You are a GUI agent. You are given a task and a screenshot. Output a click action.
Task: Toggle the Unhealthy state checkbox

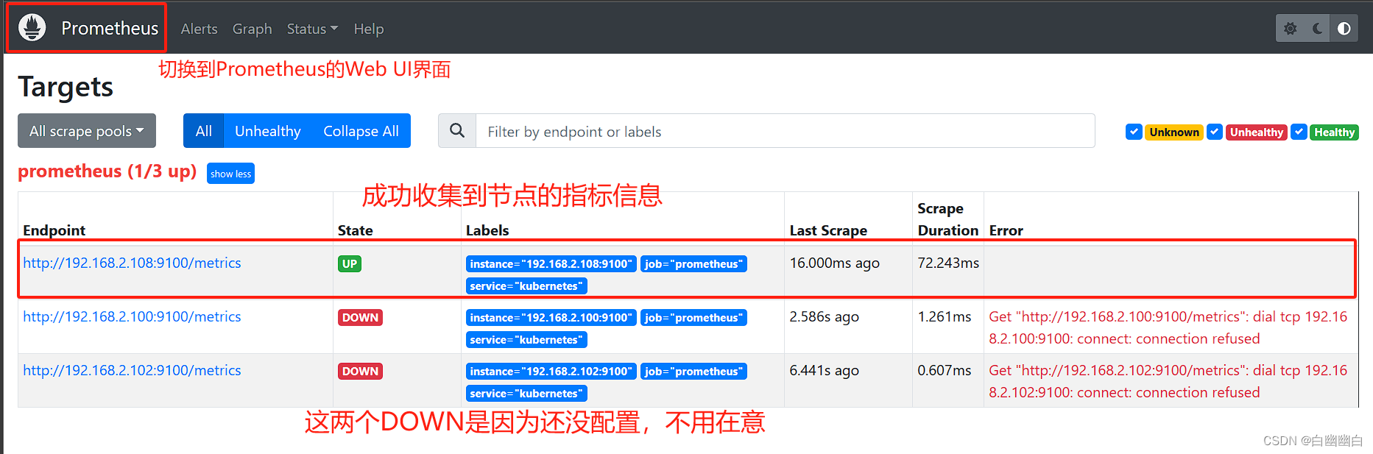[x=1215, y=132]
